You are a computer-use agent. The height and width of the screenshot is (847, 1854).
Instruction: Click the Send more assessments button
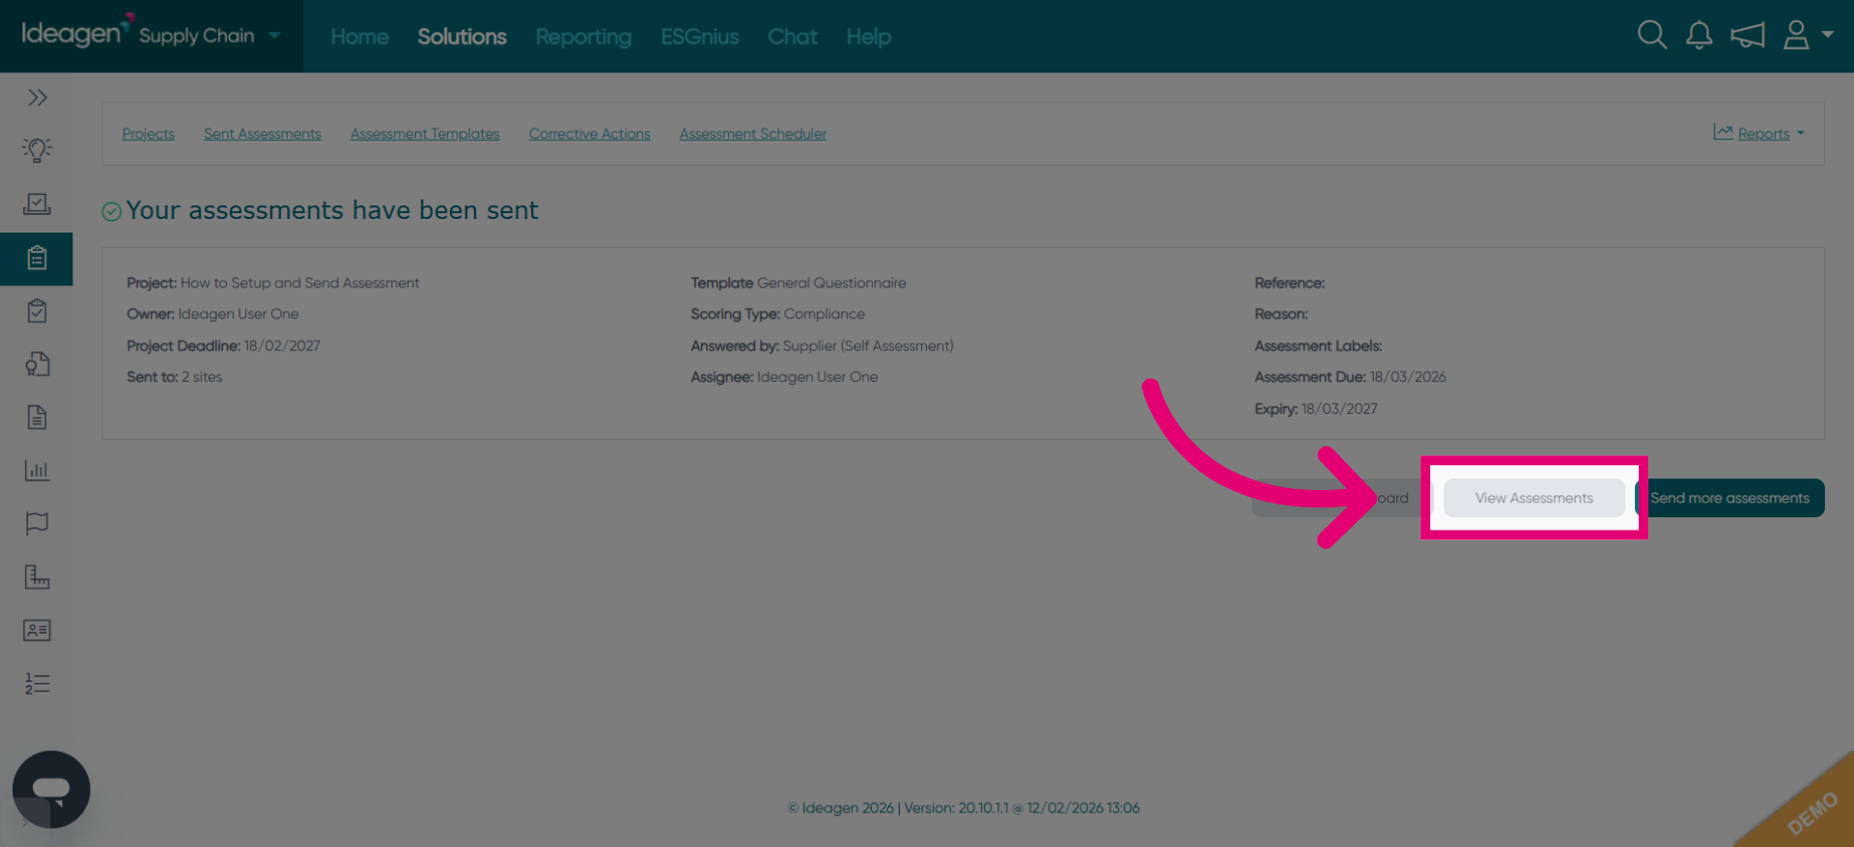point(1728,498)
